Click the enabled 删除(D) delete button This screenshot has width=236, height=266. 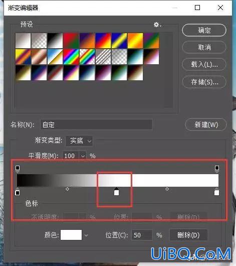click(188, 235)
